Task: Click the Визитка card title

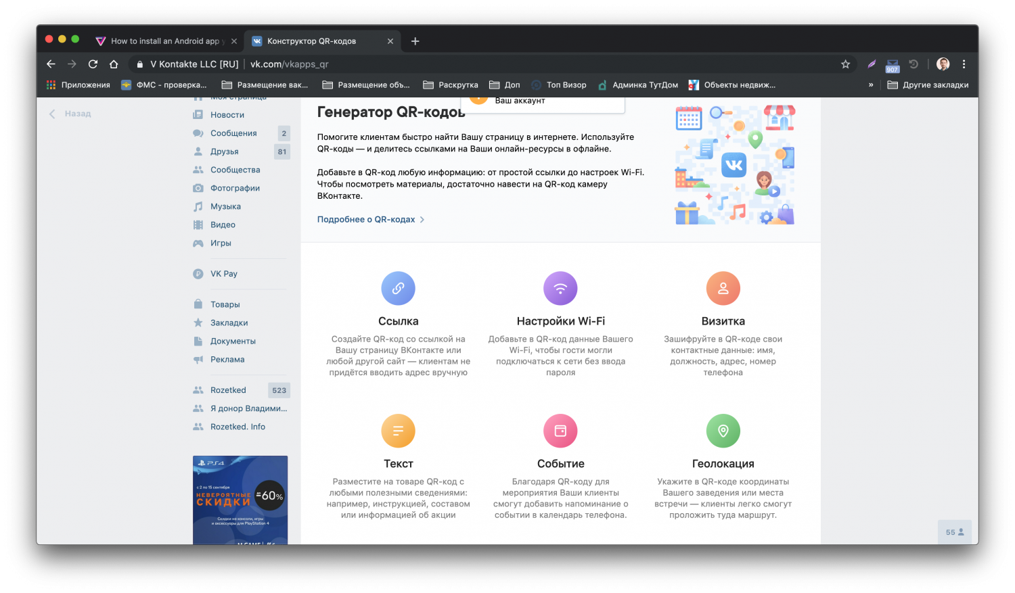Action: (723, 321)
